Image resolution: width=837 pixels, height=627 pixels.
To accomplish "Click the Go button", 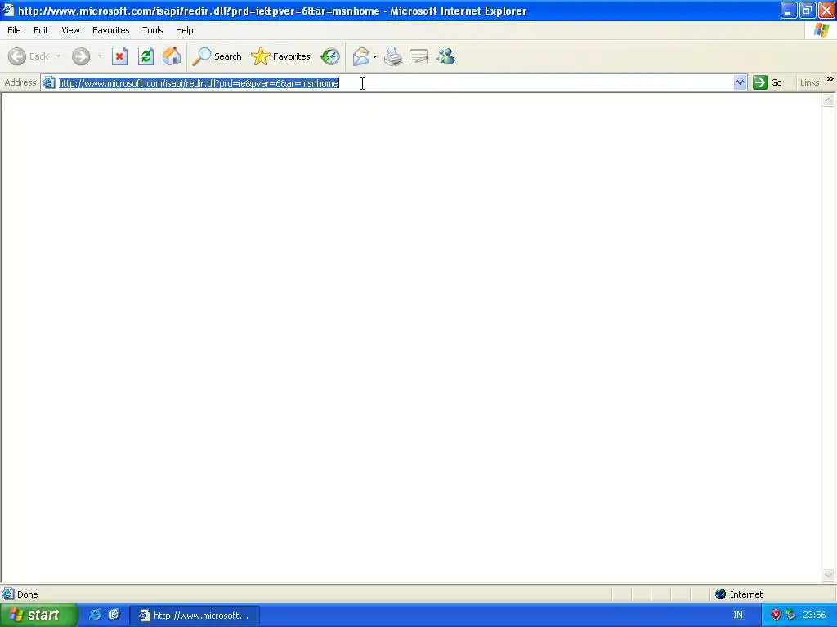I will click(768, 82).
